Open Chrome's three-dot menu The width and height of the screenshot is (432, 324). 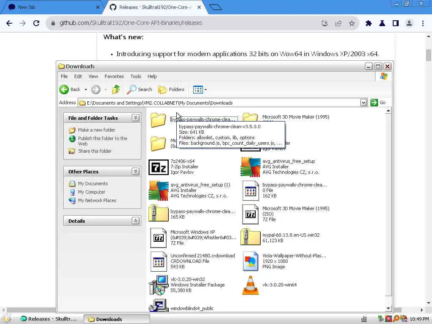423,23
